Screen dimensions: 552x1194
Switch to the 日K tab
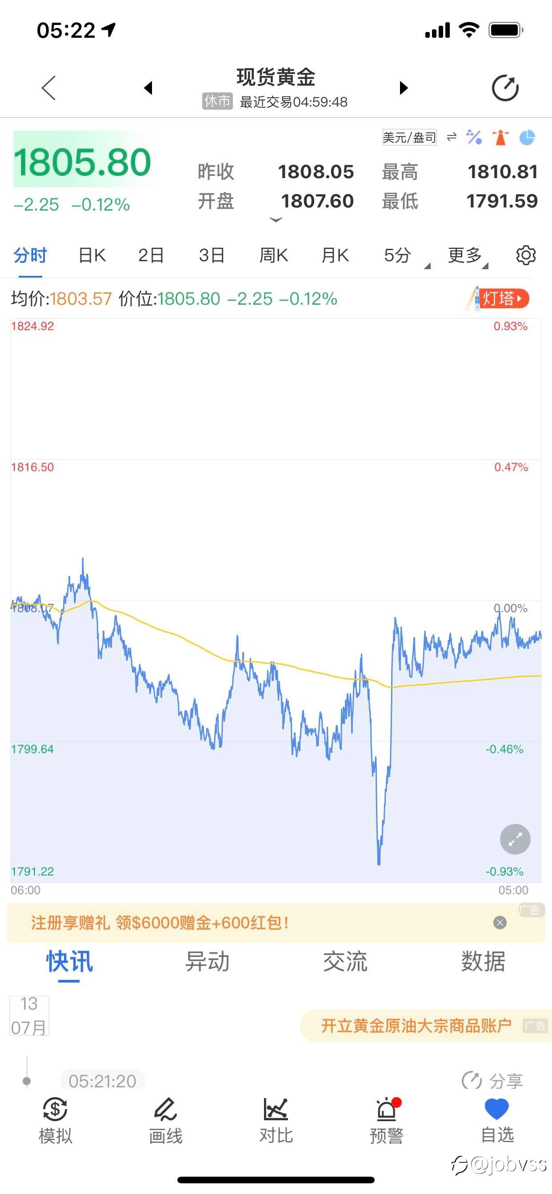pos(92,255)
